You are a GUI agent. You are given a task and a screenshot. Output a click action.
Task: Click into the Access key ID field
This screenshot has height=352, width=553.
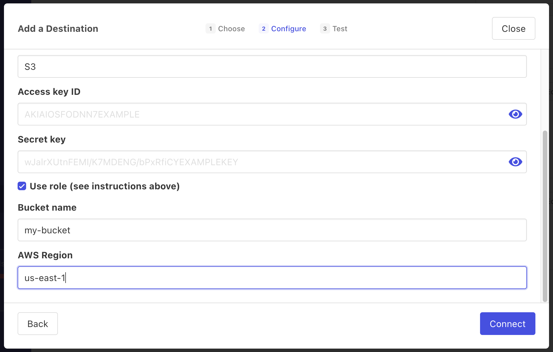click(261, 114)
